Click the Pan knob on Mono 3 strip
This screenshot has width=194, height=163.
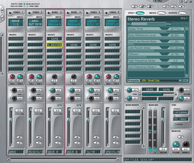click(x=54, y=76)
